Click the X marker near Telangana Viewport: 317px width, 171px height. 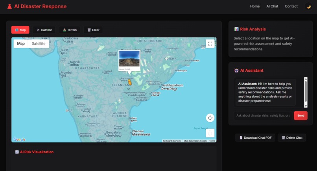tap(128, 89)
